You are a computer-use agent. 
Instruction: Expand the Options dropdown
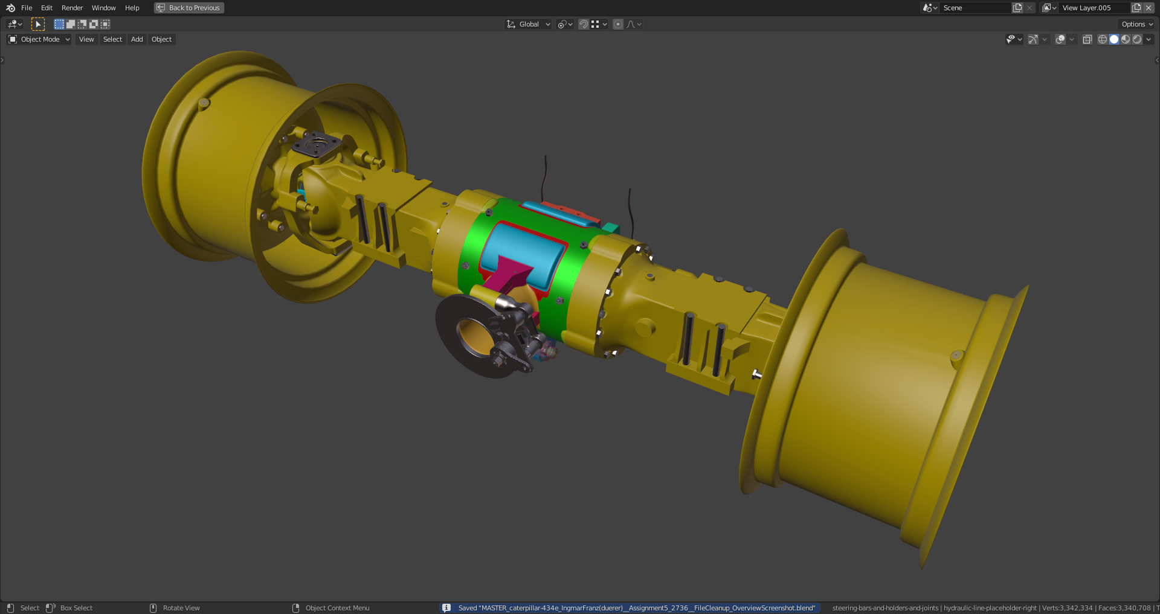[x=1136, y=24]
